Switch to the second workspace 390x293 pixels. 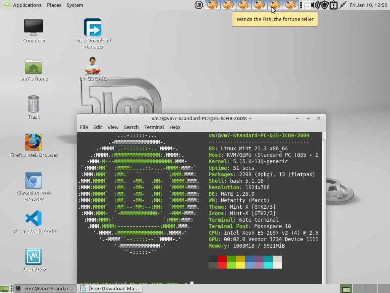(359, 288)
